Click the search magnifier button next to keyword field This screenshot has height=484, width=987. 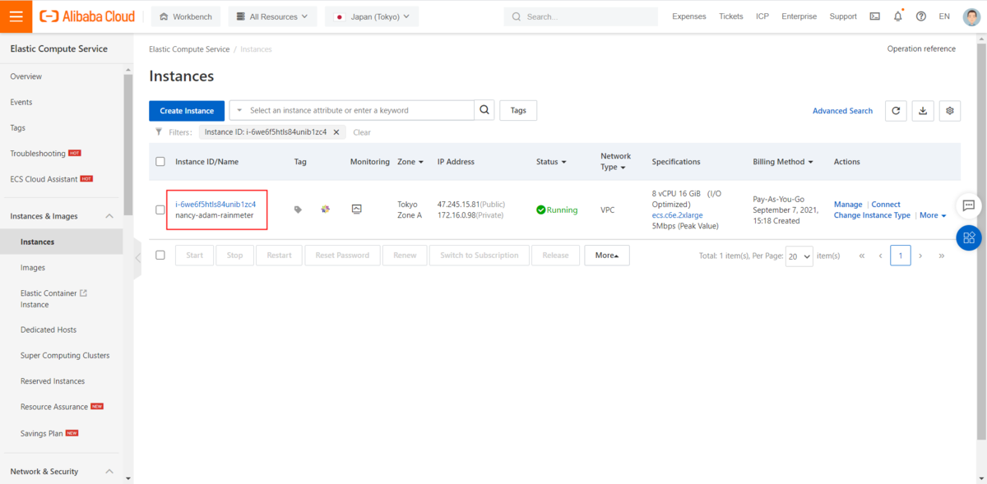click(x=485, y=110)
